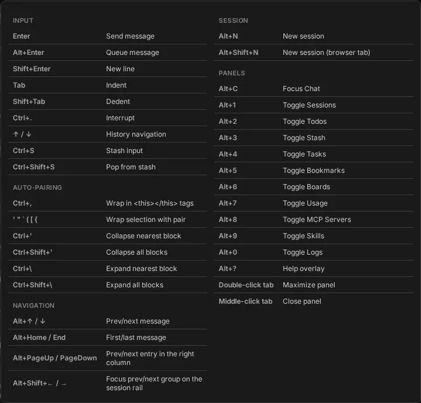421x403 pixels.
Task: Select the 'Alt+0' shortcut key text
Action: [228, 252]
